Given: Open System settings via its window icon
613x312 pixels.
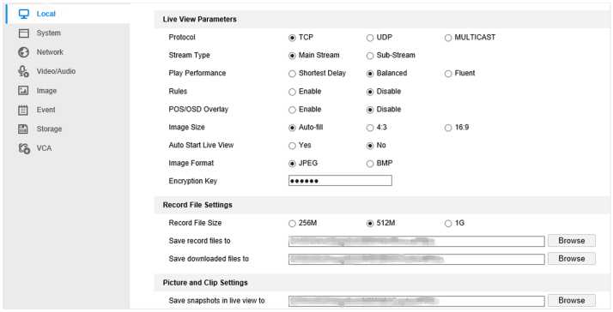Looking at the screenshot, I should point(24,33).
